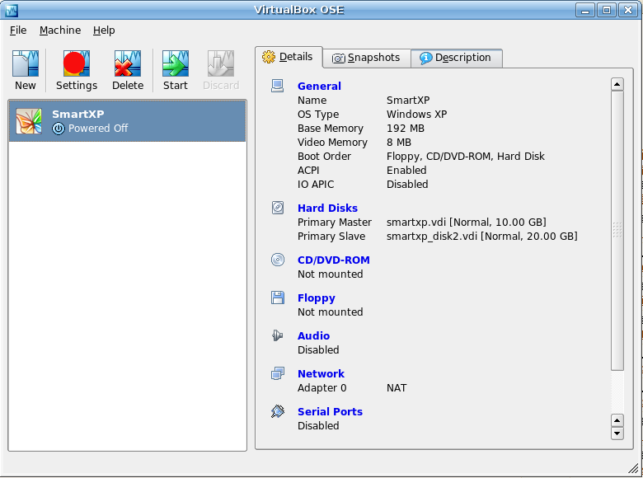
Task: Click the Primary Master smartxp.vdi value
Action: [x=467, y=223]
